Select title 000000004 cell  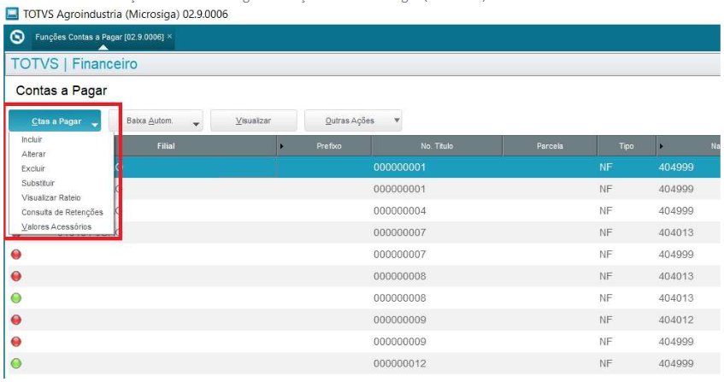point(399,211)
